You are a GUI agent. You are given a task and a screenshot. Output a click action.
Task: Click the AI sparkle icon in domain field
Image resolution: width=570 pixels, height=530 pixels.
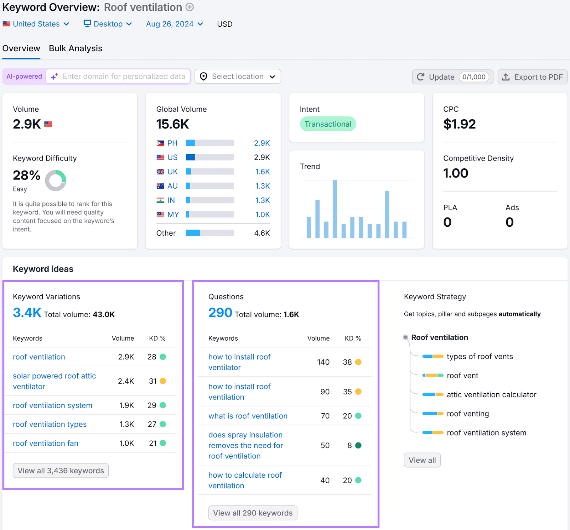(55, 77)
